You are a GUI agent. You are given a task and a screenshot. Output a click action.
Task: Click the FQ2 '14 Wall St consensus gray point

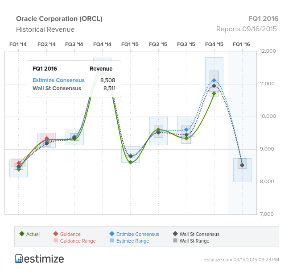(x=47, y=143)
